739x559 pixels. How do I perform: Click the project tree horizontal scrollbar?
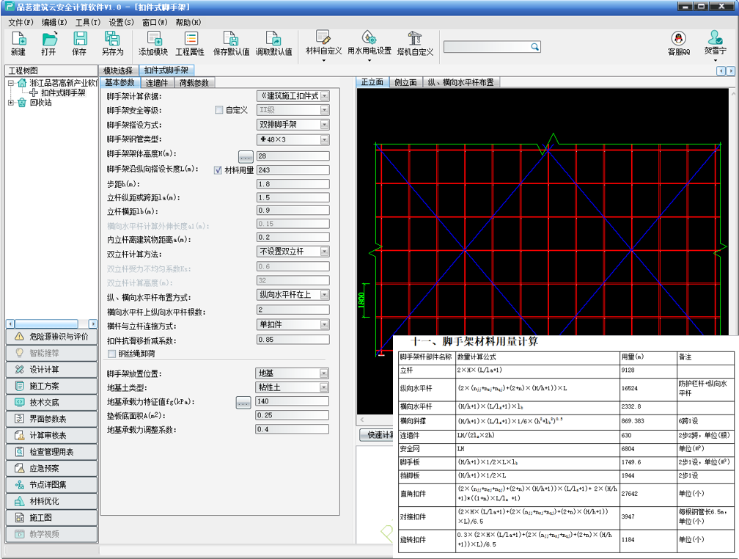52,324
